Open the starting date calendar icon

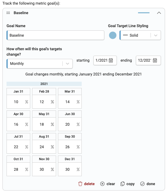(x=111, y=61)
